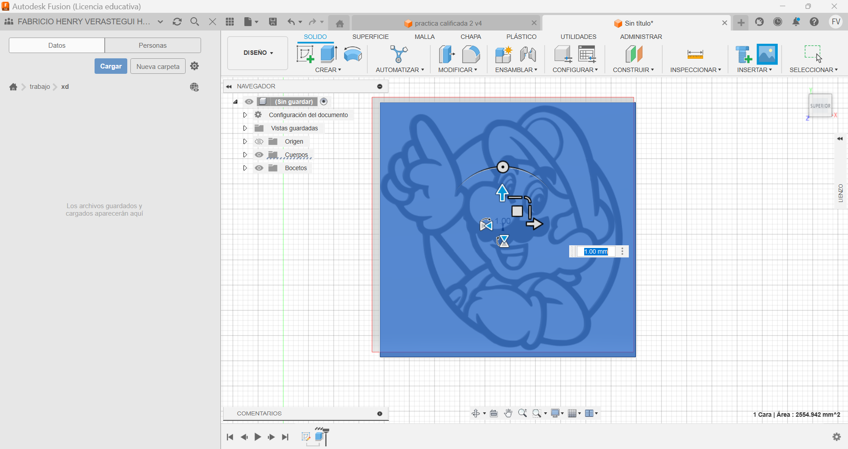Click the Cargar upload button

pyautogui.click(x=111, y=66)
